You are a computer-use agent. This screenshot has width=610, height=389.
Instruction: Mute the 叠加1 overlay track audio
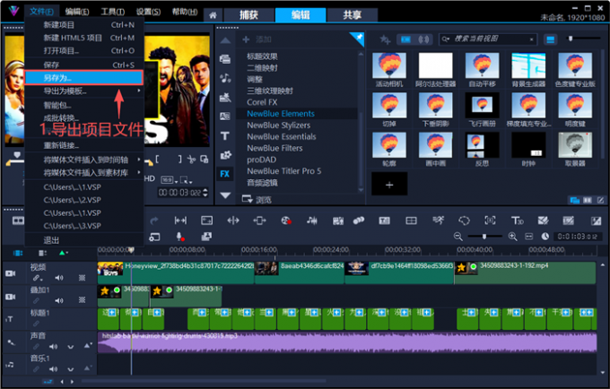coord(59,300)
